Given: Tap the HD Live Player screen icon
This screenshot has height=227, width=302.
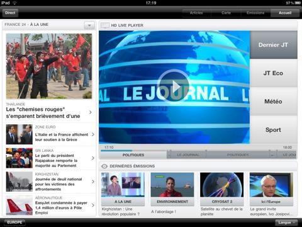Looking at the screenshot, I should [104, 25].
